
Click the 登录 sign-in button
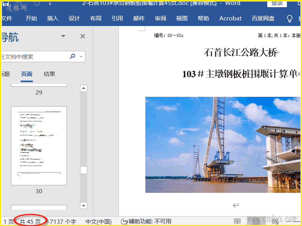277,3
